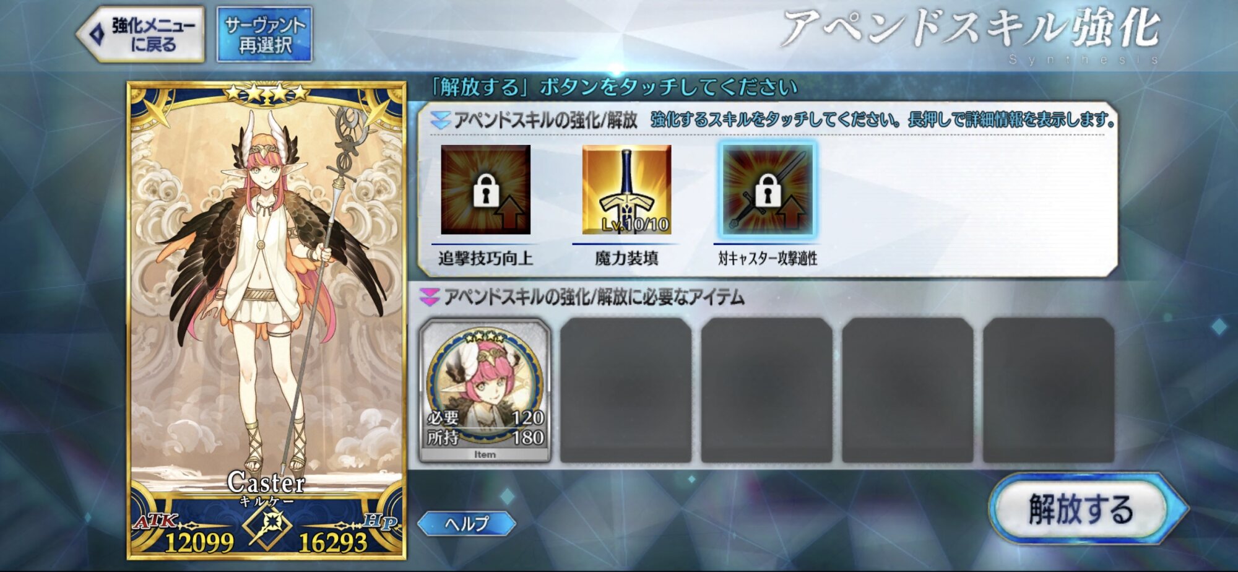Tap the 追撃技巧向上 skill name label

pyautogui.click(x=485, y=258)
